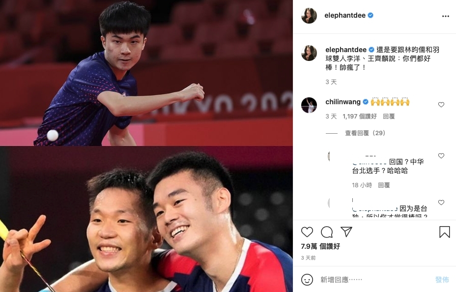
Task: View the 1,197 個讚好 likes on the comment
Action: (360, 117)
